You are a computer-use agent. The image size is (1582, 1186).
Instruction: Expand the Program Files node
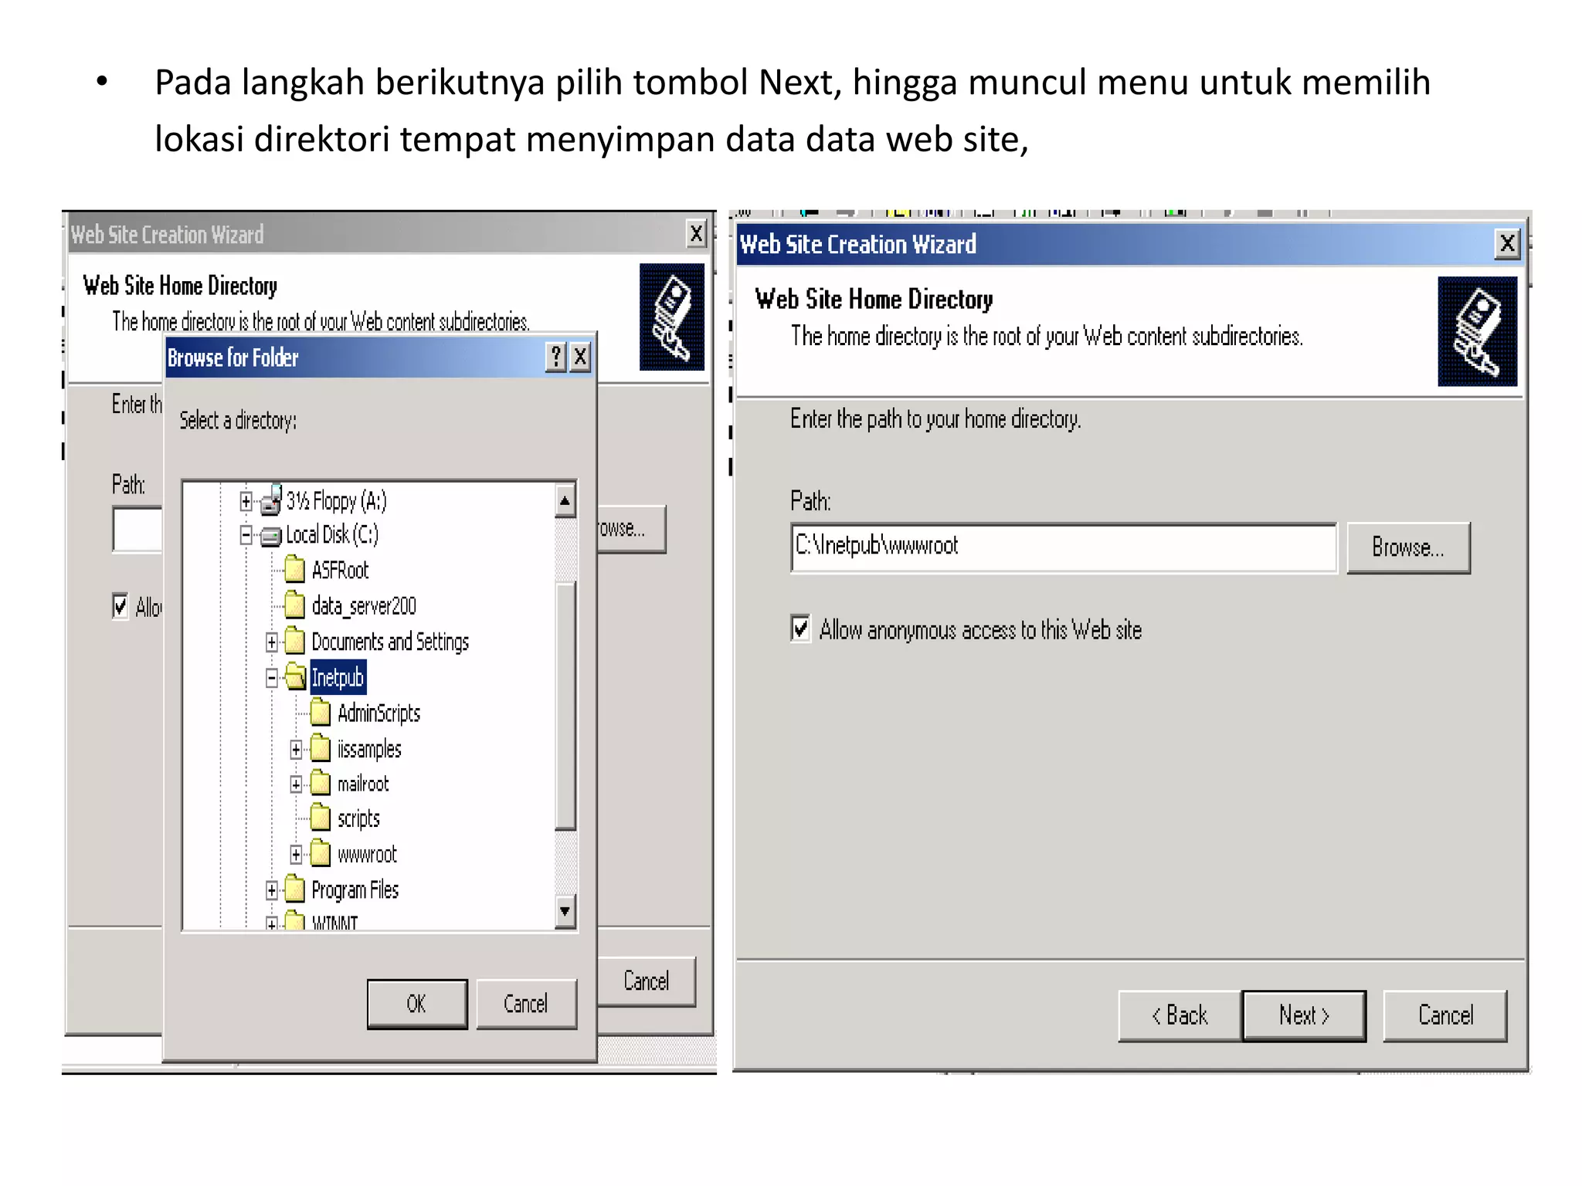point(271,890)
